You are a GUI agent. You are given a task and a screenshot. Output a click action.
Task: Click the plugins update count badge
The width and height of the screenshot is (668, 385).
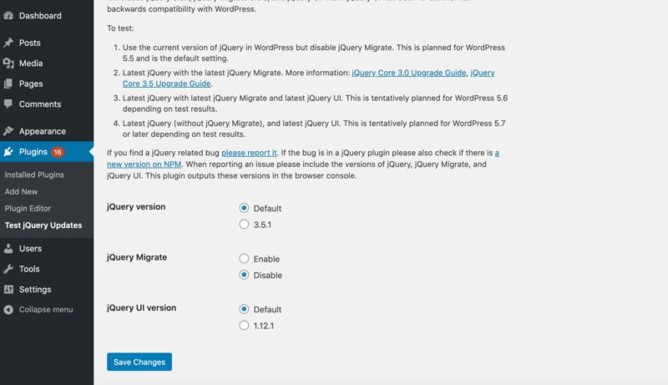(x=58, y=152)
